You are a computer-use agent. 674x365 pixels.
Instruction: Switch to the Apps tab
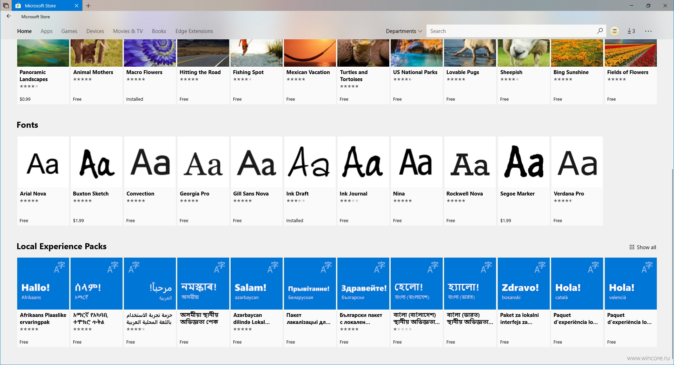point(46,31)
